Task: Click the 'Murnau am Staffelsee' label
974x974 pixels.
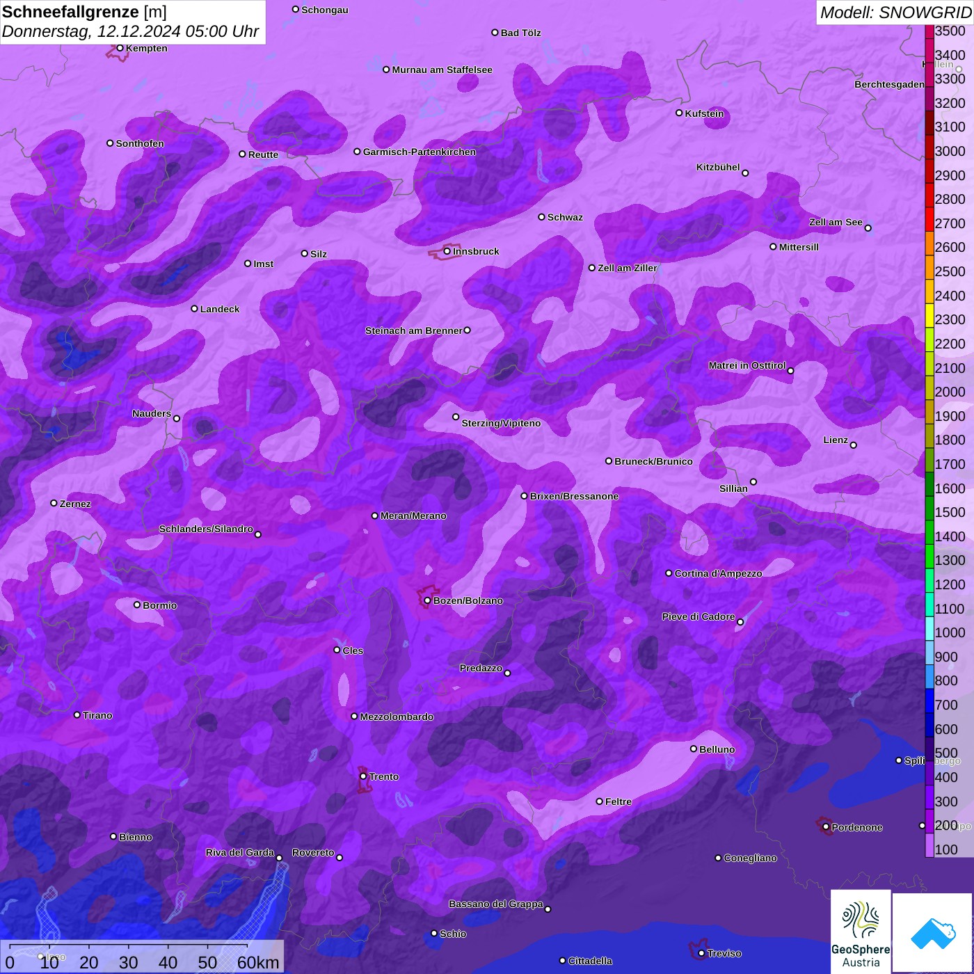Action: 442,70
